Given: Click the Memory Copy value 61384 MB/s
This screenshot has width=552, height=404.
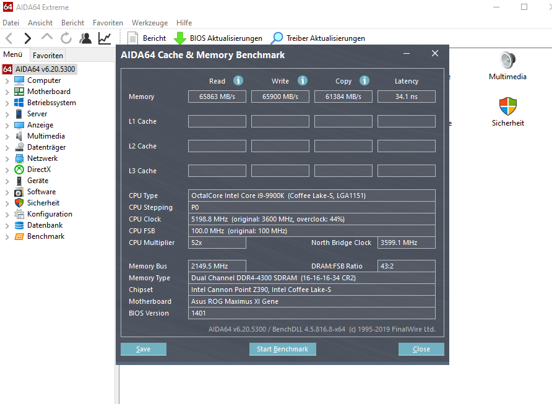Looking at the screenshot, I should 343,97.
